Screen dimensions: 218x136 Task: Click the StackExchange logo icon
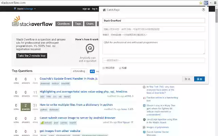[x=15, y=8]
